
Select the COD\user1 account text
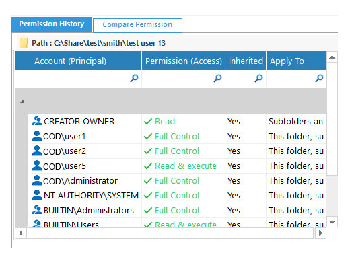point(65,137)
